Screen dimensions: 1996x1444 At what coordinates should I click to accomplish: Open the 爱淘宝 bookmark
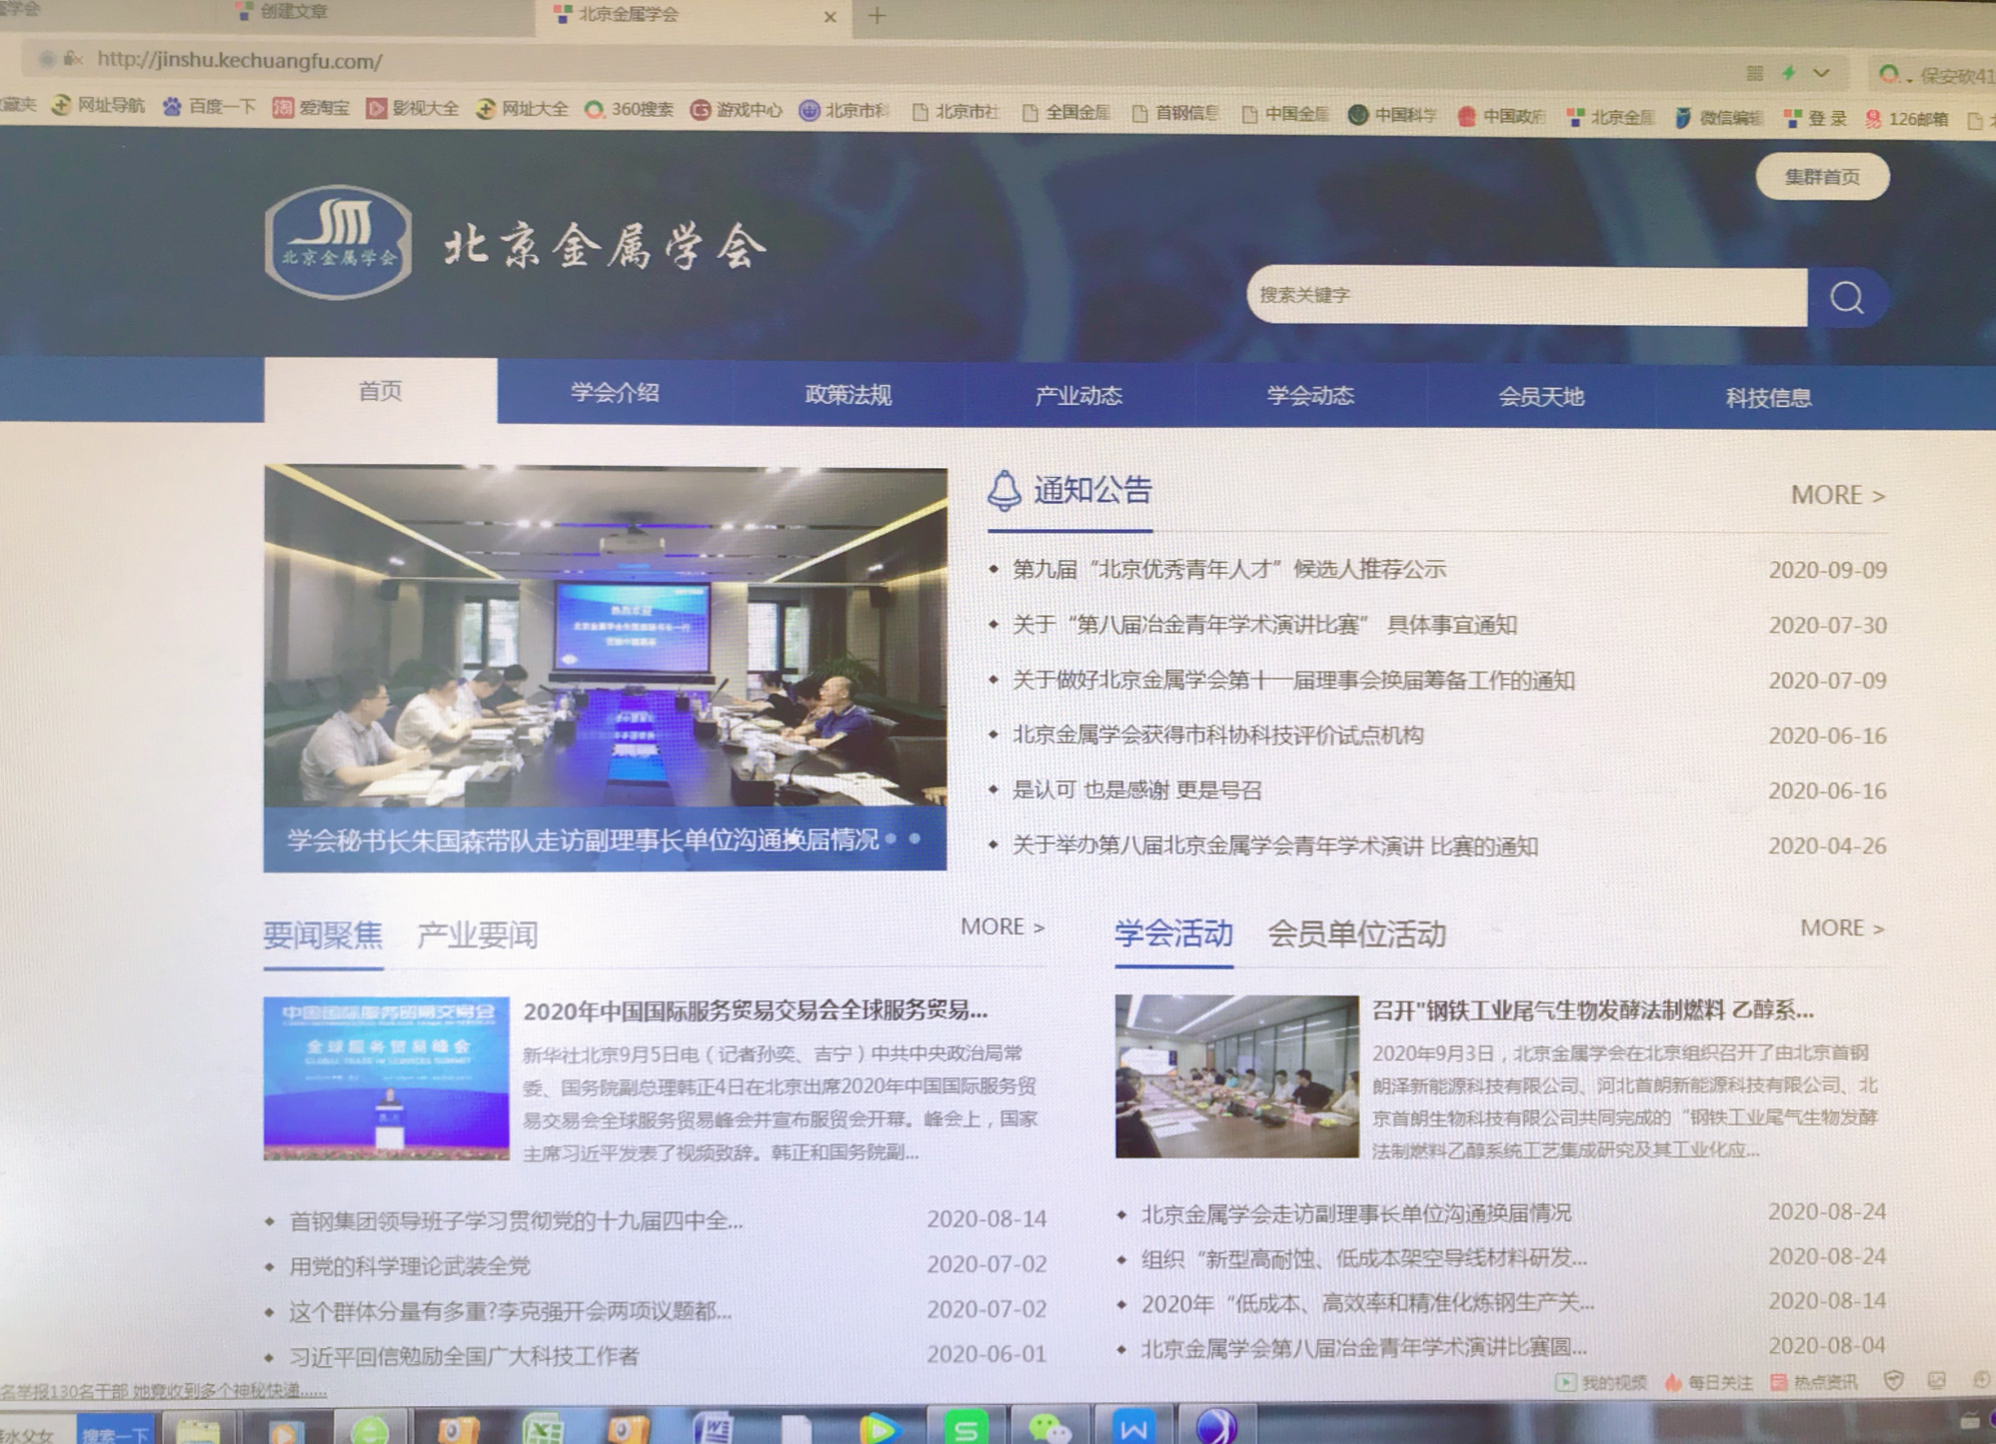311,108
